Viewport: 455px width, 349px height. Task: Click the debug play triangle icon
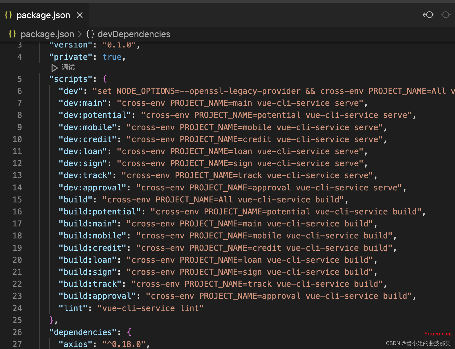pyautogui.click(x=54, y=68)
